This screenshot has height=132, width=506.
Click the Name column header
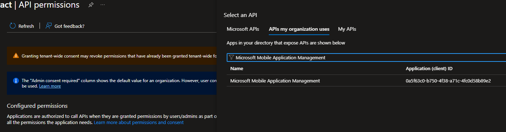pyautogui.click(x=236, y=69)
